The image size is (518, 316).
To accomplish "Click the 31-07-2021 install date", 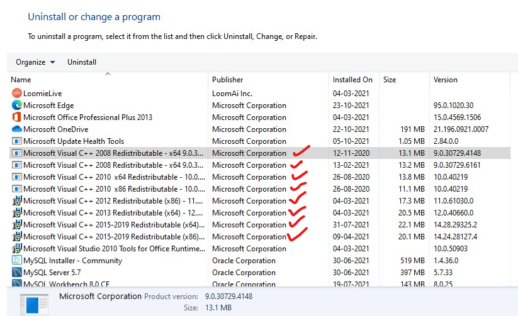I will click(x=351, y=225).
